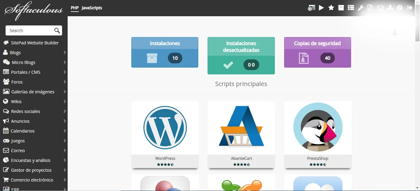The height and width of the screenshot is (191, 420).
Task: Click WordPress star rating
Action: tap(165, 164)
